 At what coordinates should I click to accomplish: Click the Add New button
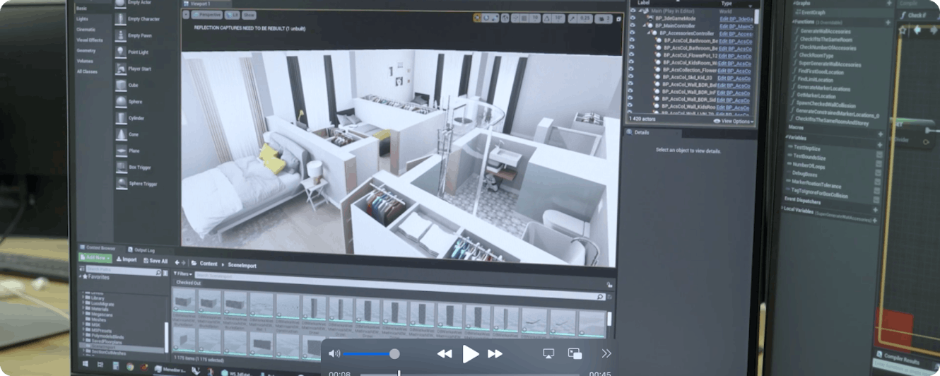tap(95, 259)
